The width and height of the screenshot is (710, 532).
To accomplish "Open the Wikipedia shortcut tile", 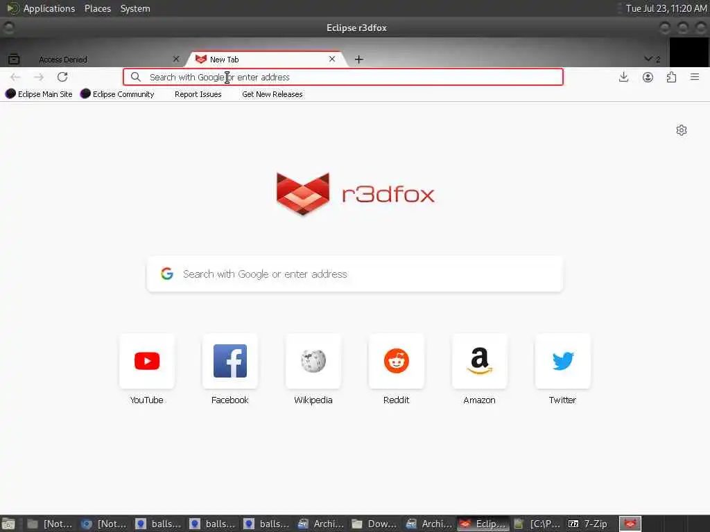I will [x=313, y=360].
